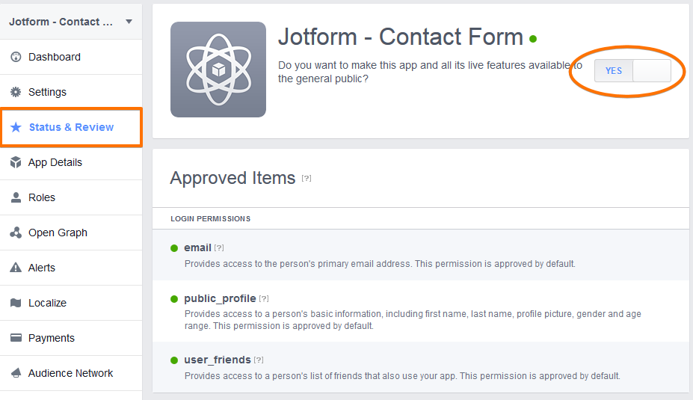
Task: Click the Jotform - Contact Form title
Action: tap(400, 37)
